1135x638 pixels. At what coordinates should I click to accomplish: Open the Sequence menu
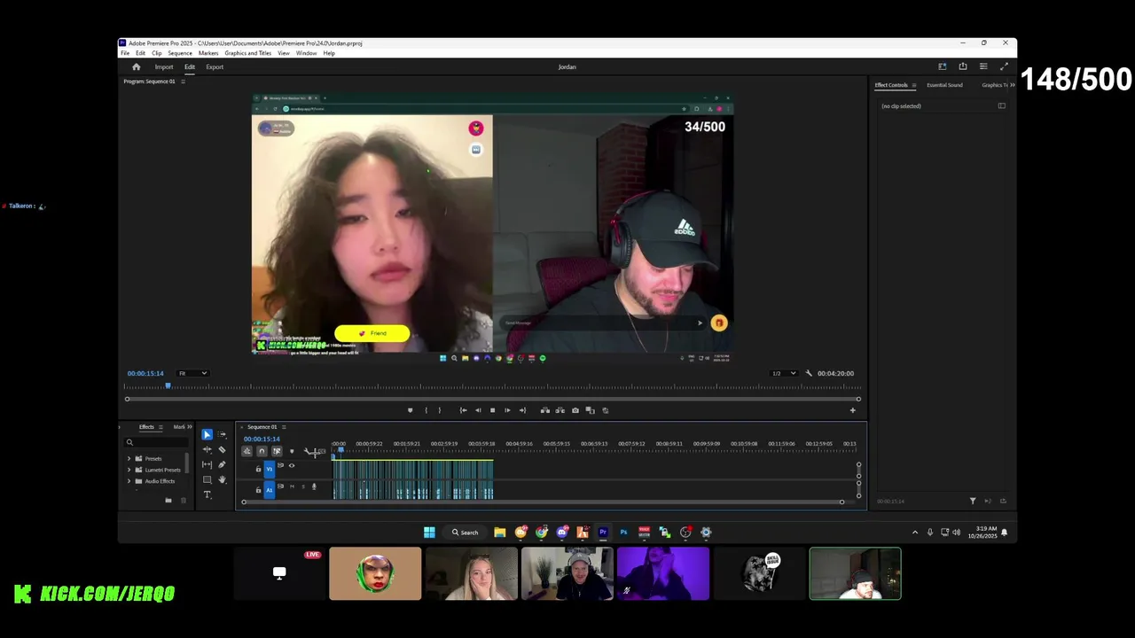pos(180,53)
